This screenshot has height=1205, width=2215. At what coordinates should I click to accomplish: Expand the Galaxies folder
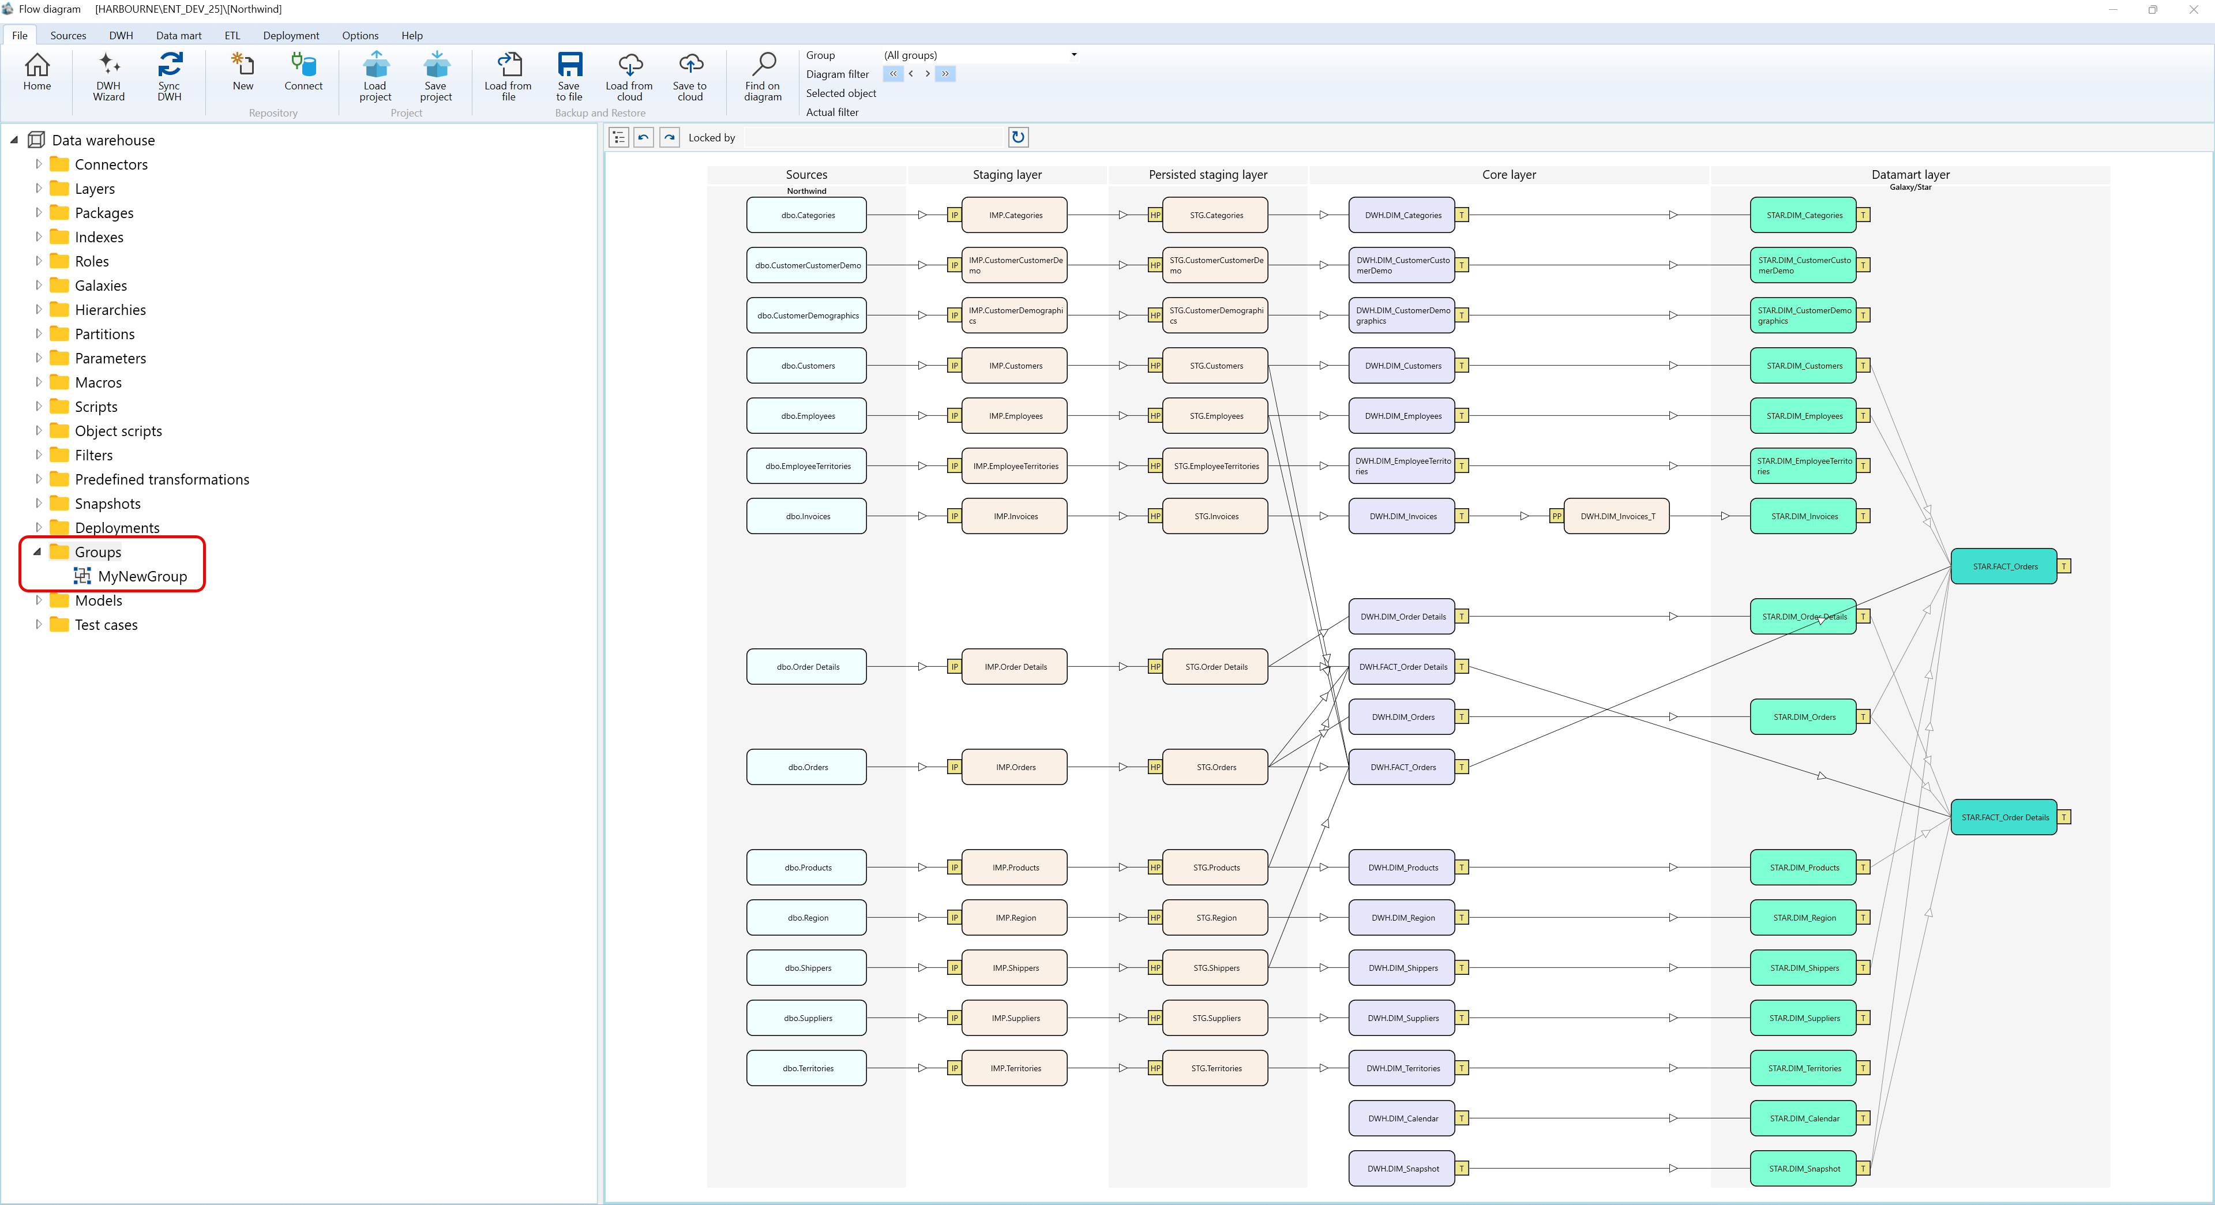[x=38, y=286]
